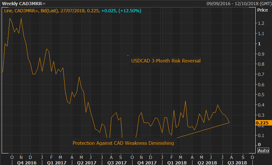Viewport: 272px width, 165px height.
Task: Click the 0.7 price axis label
Action: (x=261, y=74)
